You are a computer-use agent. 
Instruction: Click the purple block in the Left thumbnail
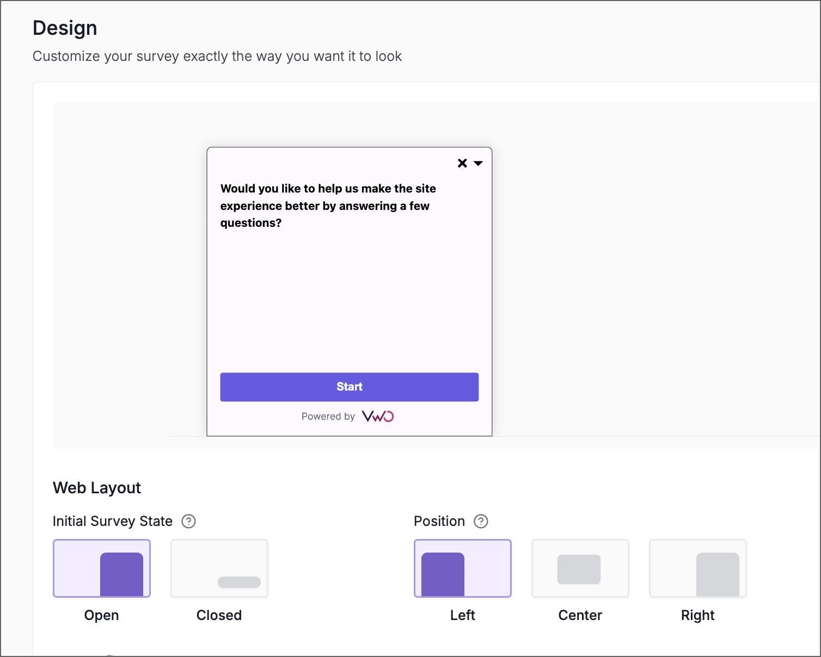tap(443, 574)
